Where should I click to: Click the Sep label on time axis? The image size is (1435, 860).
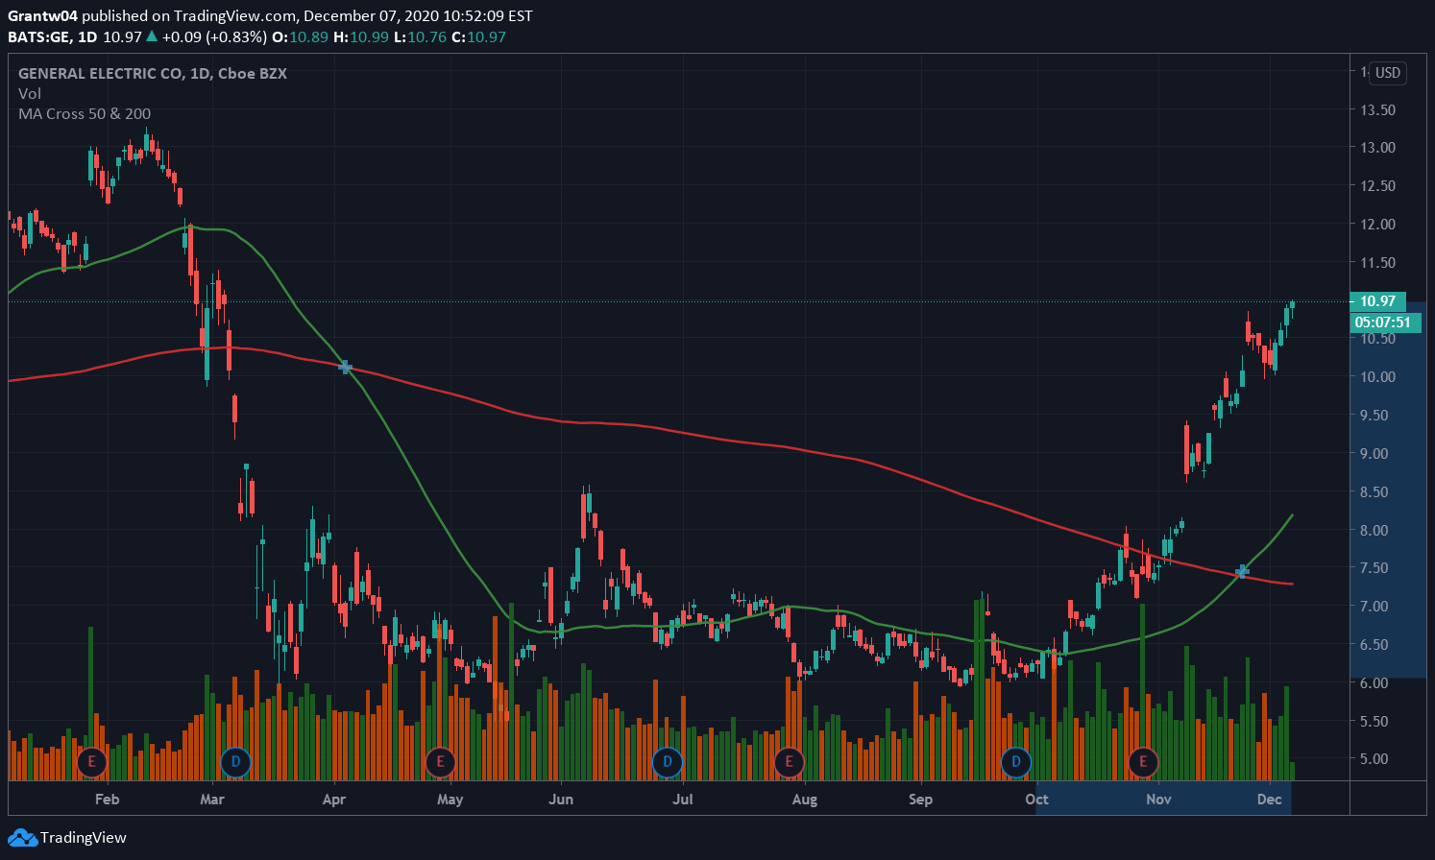tap(920, 800)
